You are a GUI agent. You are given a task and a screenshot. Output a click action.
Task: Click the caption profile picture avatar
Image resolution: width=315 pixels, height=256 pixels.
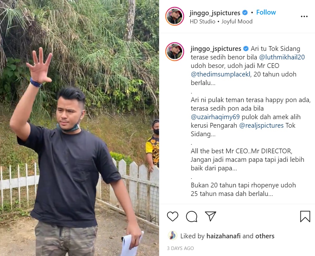coord(175,52)
